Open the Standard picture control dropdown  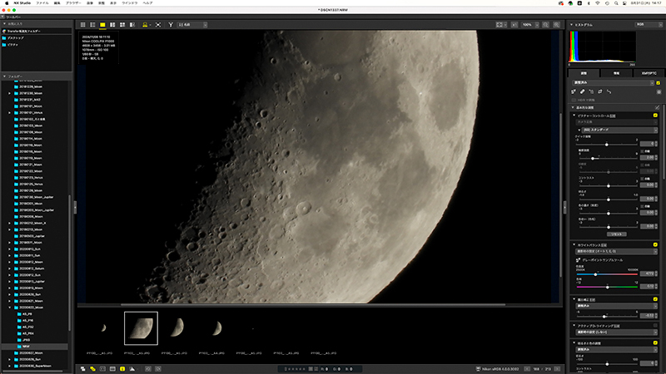tap(619, 130)
